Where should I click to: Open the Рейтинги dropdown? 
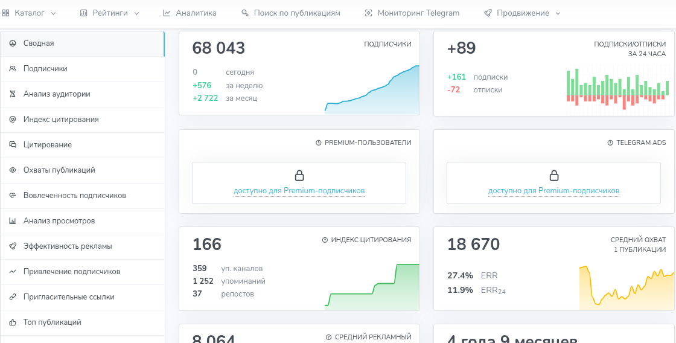click(x=109, y=13)
